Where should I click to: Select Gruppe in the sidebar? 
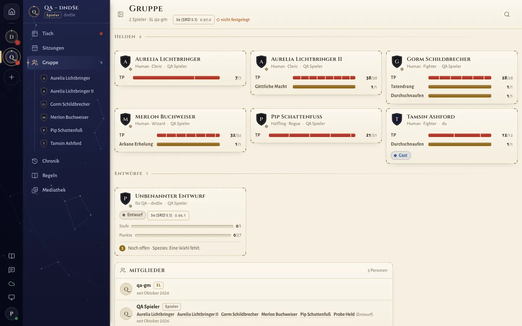pos(67,63)
